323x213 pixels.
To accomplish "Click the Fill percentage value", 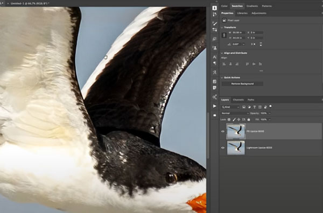I will pos(264,119).
